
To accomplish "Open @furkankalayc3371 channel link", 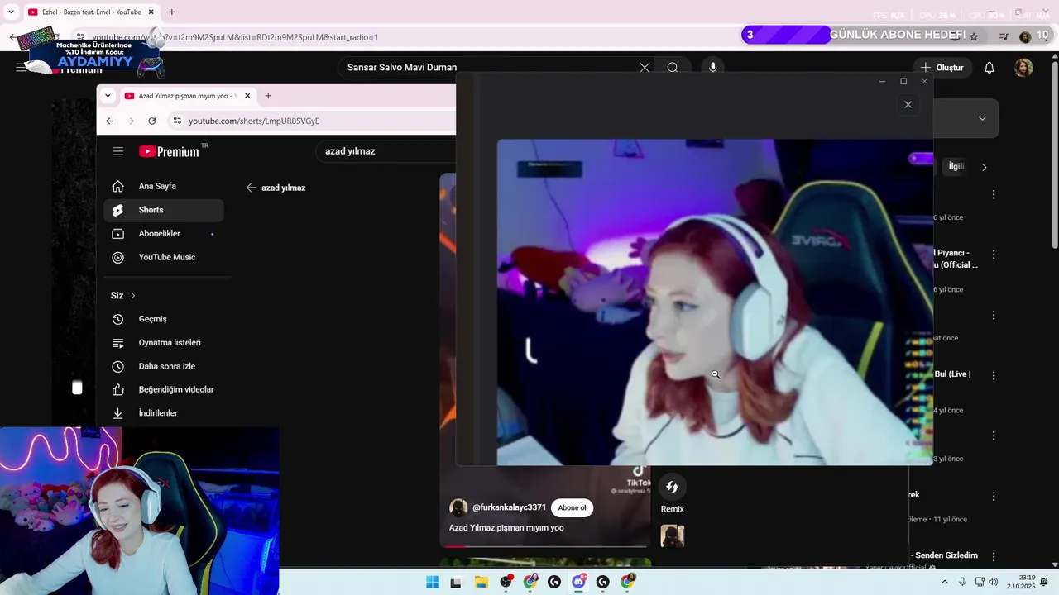I will [x=510, y=507].
